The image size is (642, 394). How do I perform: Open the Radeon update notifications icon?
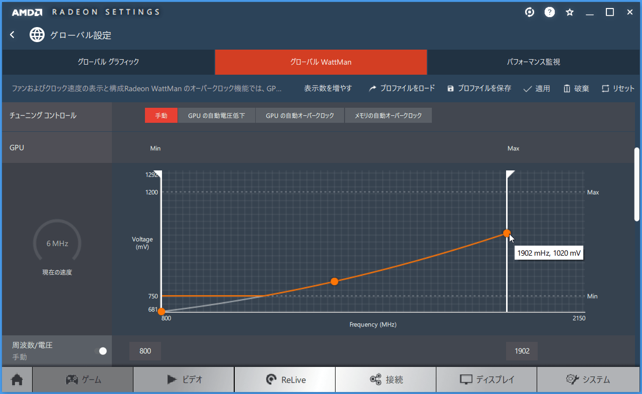[529, 13]
